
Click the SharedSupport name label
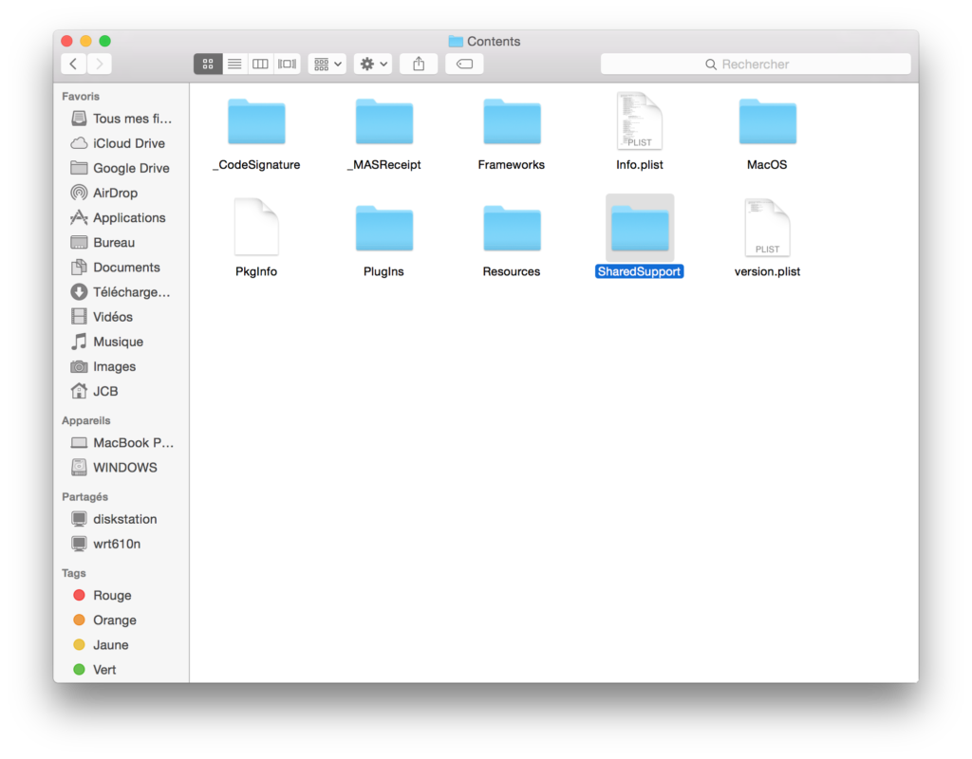coord(639,271)
